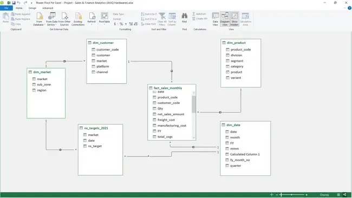Toggle Show Hidden items
This screenshot has height=198, width=352.
(234, 19)
